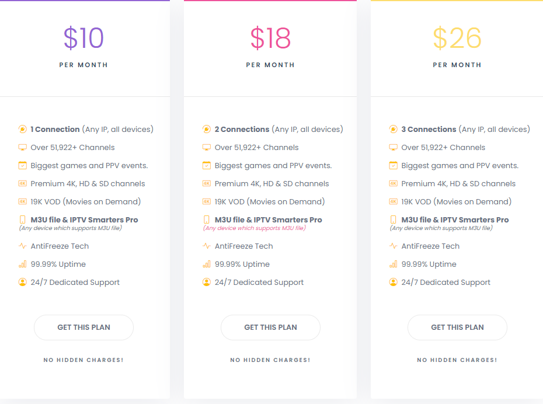Choose Get This Plan under the $26 price
543x404 pixels.
pos(457,328)
